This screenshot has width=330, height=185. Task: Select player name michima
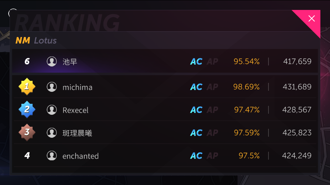tap(77, 87)
